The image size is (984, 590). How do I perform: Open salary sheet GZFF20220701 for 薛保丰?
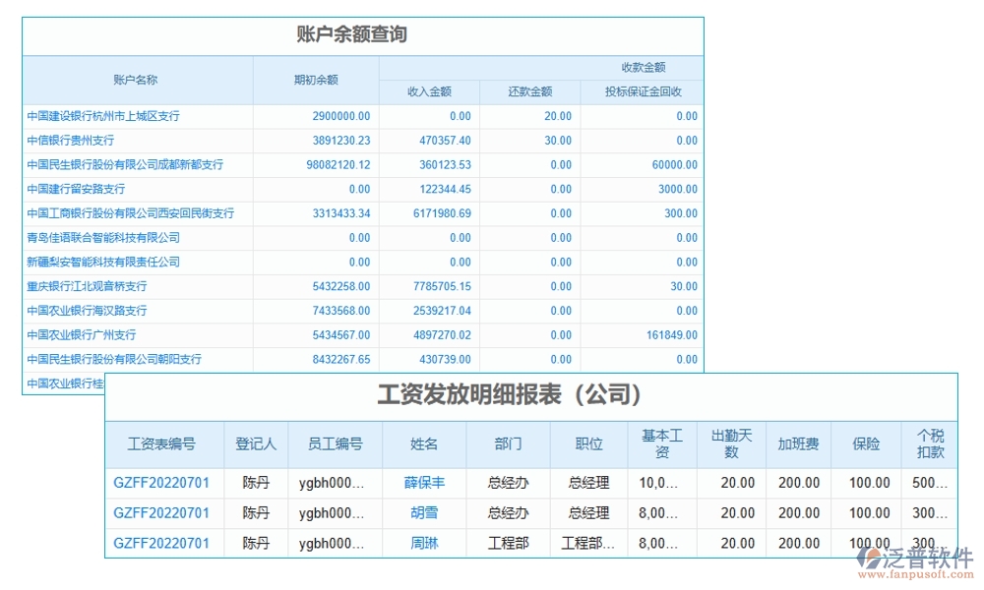(162, 483)
